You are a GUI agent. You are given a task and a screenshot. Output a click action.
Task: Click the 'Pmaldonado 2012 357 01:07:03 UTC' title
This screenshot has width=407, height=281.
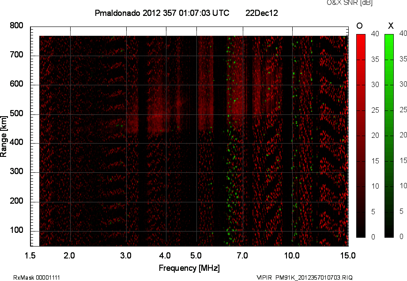pos(162,13)
